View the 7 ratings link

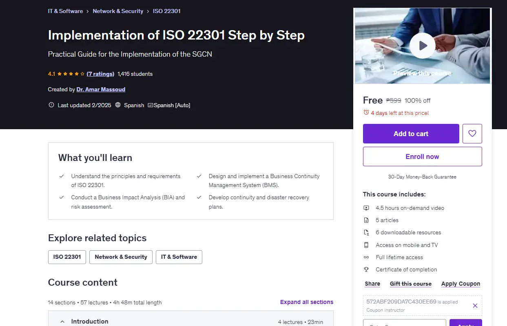coord(100,74)
